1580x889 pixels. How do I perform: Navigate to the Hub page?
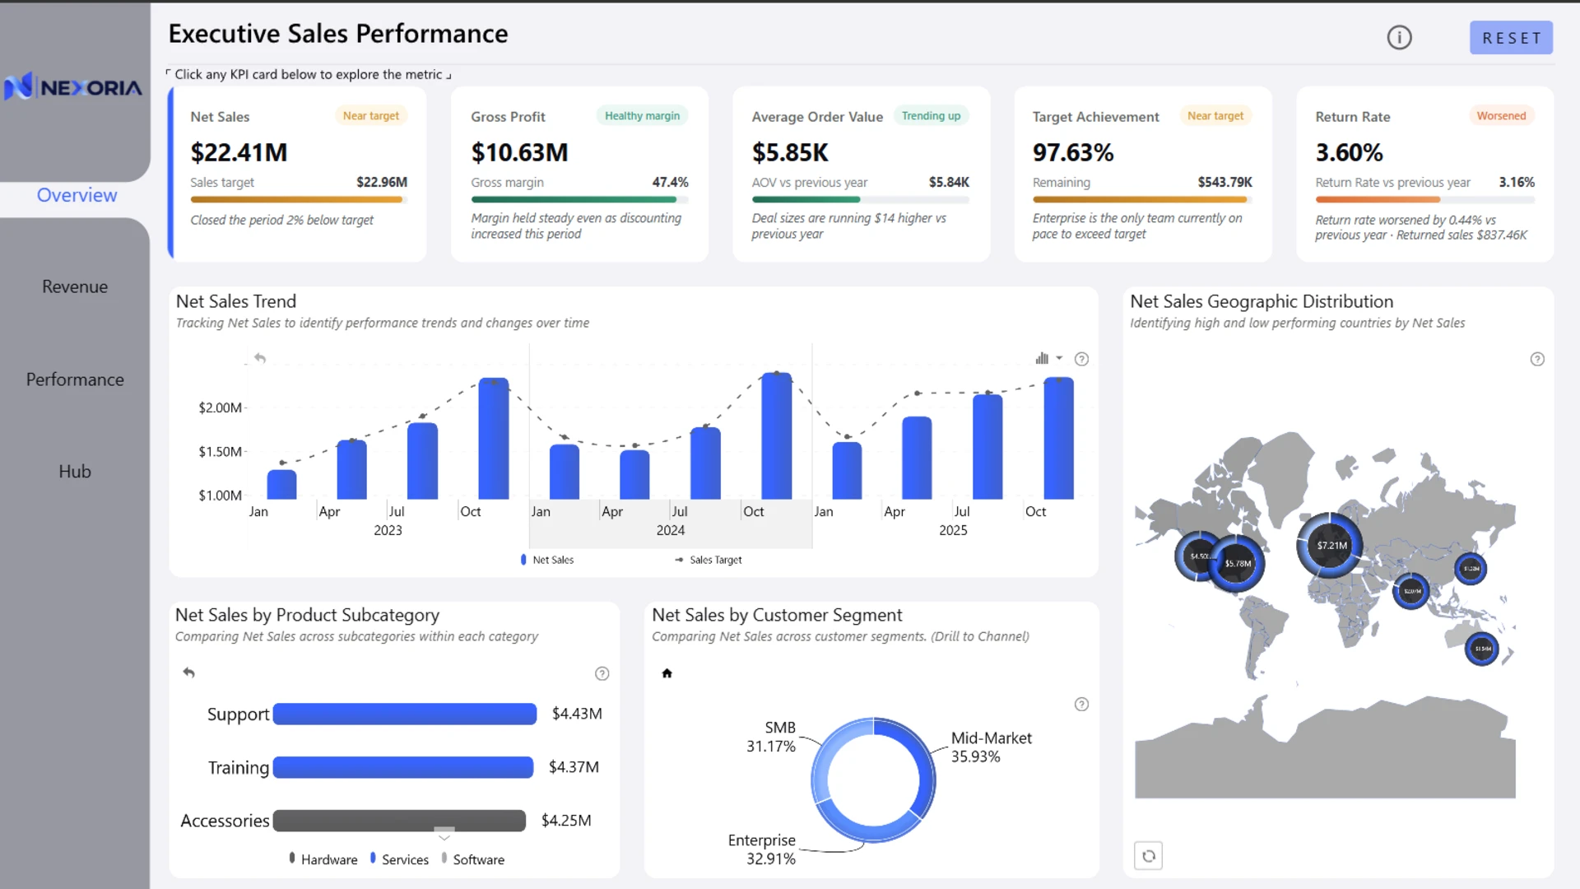[x=75, y=472]
